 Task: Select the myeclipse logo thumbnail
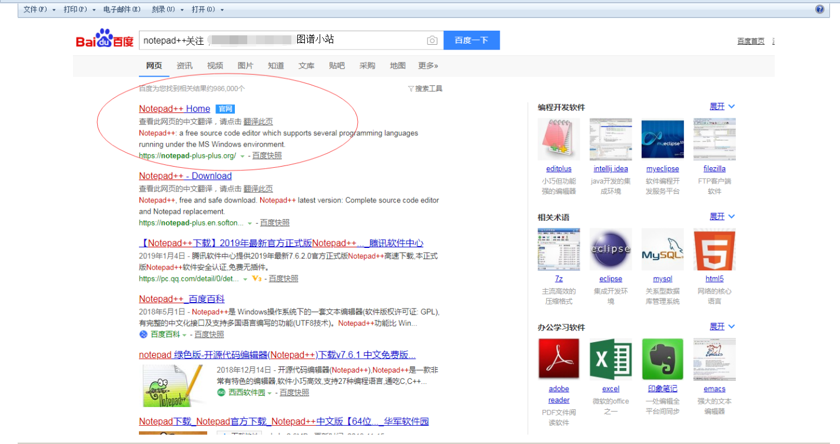click(663, 139)
